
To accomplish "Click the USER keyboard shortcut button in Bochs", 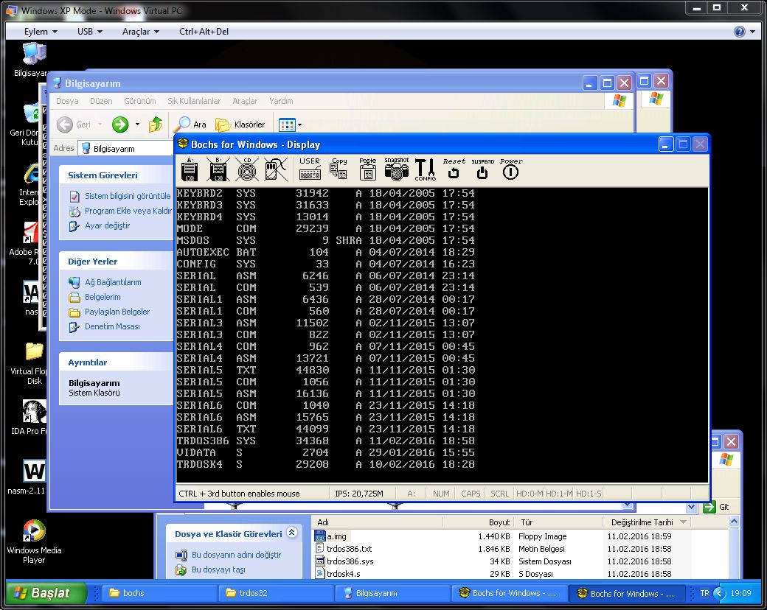I will point(310,169).
